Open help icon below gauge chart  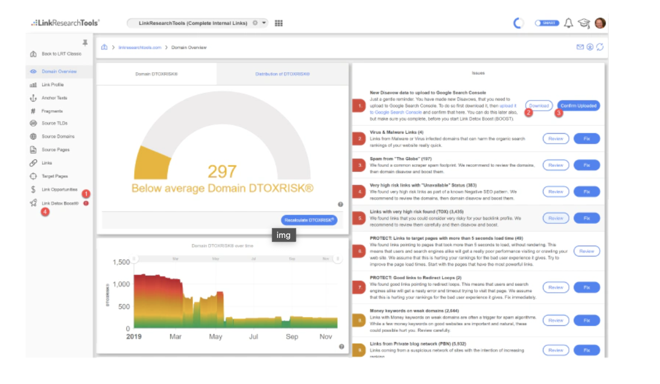pyautogui.click(x=340, y=204)
